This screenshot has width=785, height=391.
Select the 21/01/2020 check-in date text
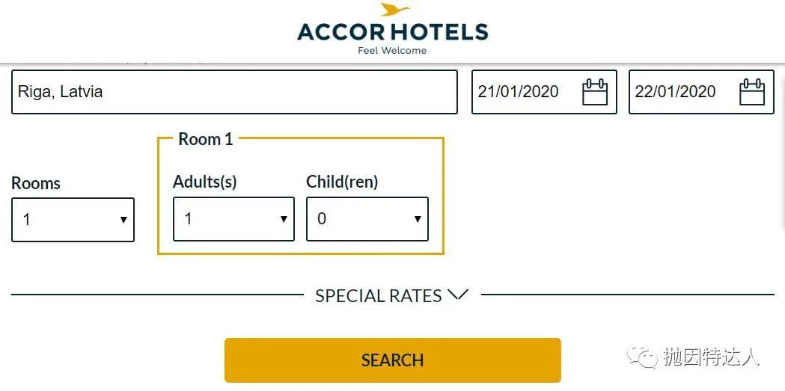518,91
